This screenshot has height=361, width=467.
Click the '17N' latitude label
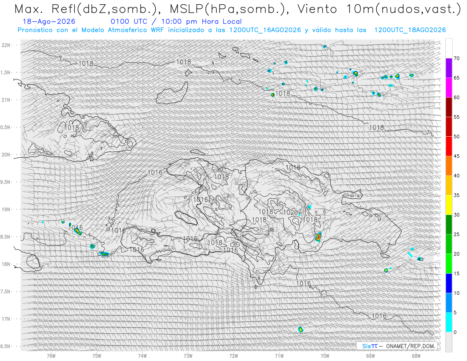click(6, 319)
